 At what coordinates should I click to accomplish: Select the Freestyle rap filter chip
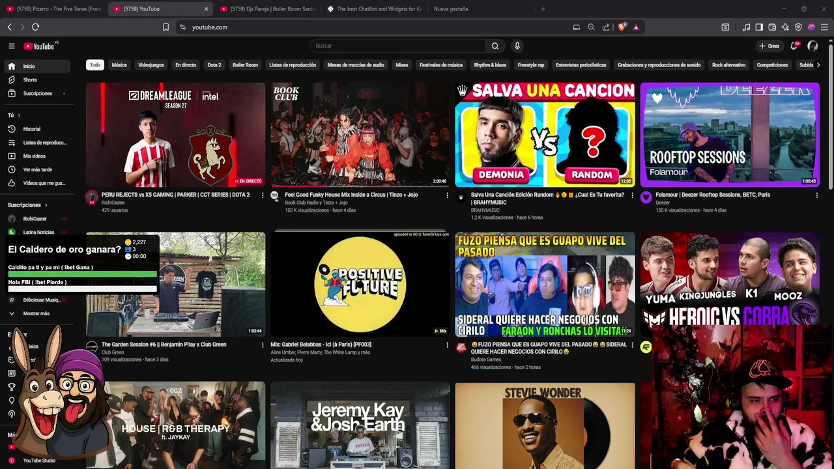(x=531, y=64)
